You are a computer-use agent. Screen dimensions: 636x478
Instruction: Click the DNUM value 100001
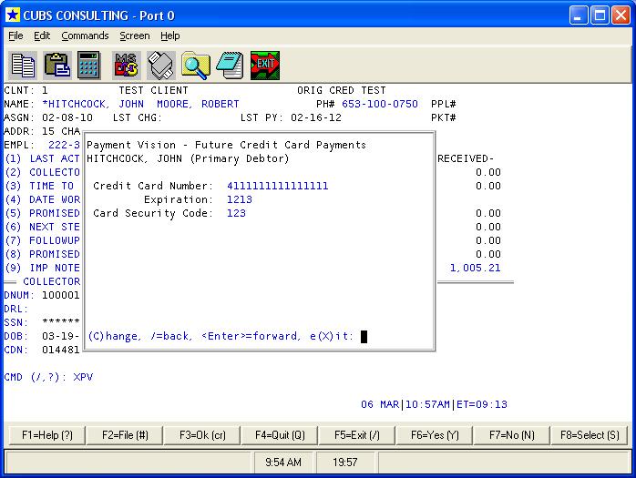[x=61, y=295]
